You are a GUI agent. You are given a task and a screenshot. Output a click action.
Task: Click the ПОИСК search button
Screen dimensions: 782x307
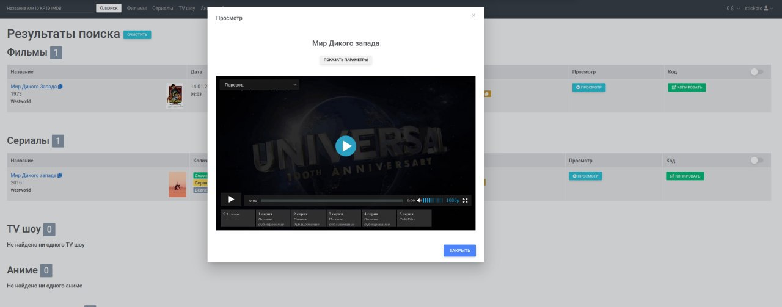coord(109,9)
